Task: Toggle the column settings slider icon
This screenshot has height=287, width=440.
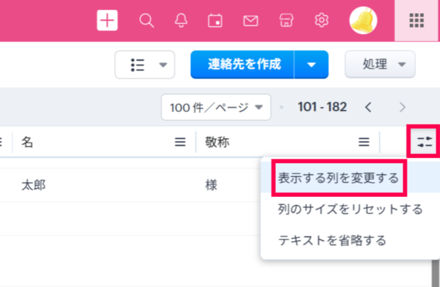Action: coord(424,142)
